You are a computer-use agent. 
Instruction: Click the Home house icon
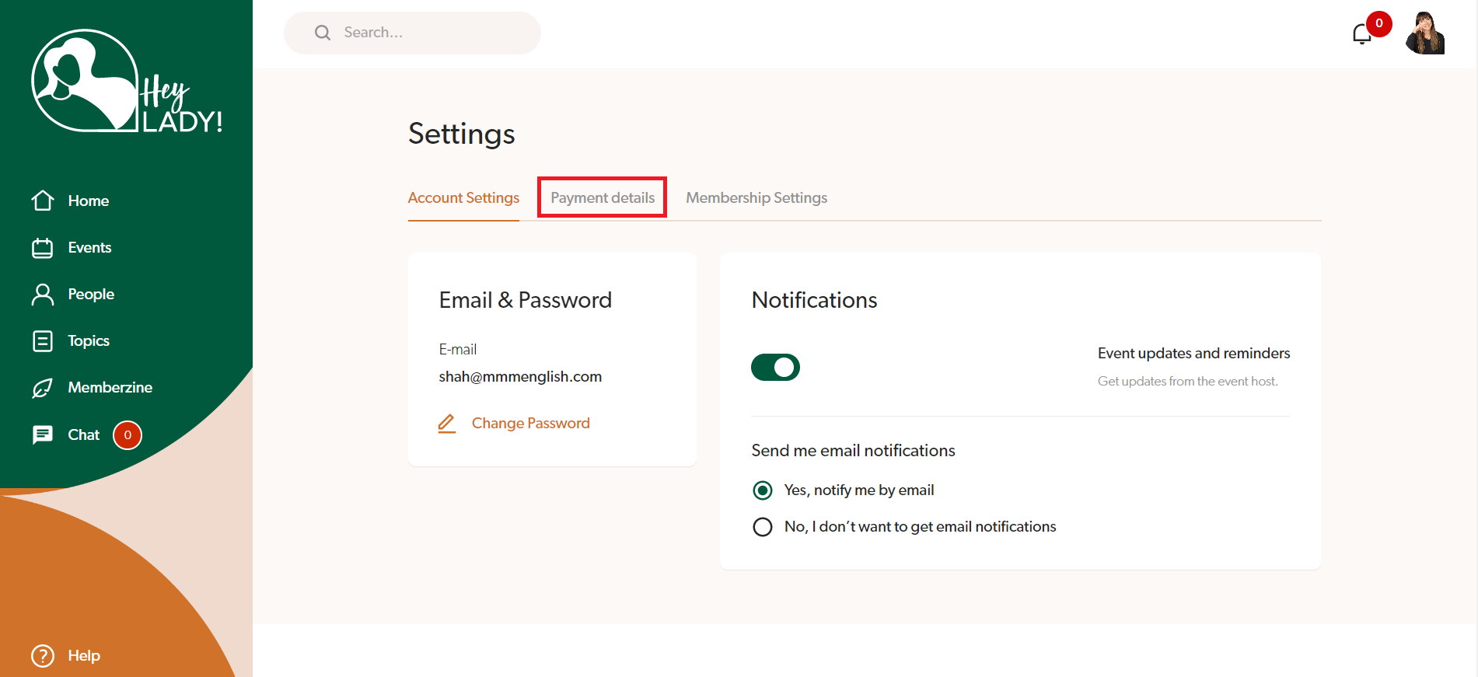pos(43,201)
